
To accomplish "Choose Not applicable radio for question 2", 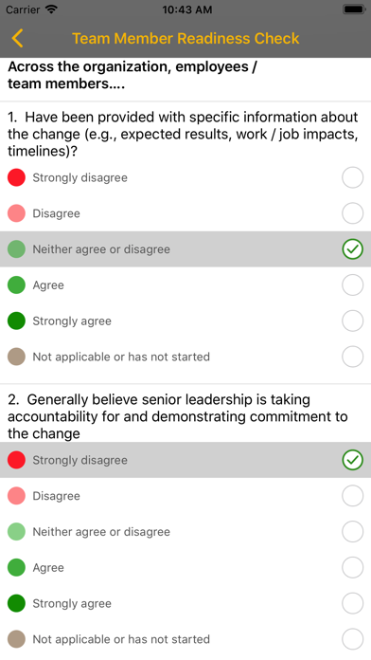I will click(352, 639).
